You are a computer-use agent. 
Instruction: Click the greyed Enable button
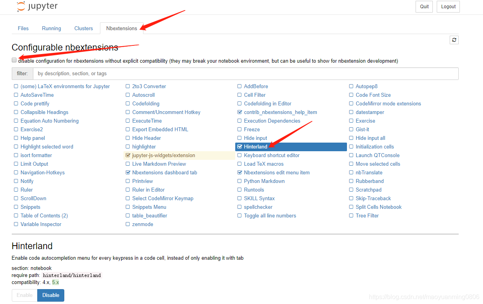[25, 295]
